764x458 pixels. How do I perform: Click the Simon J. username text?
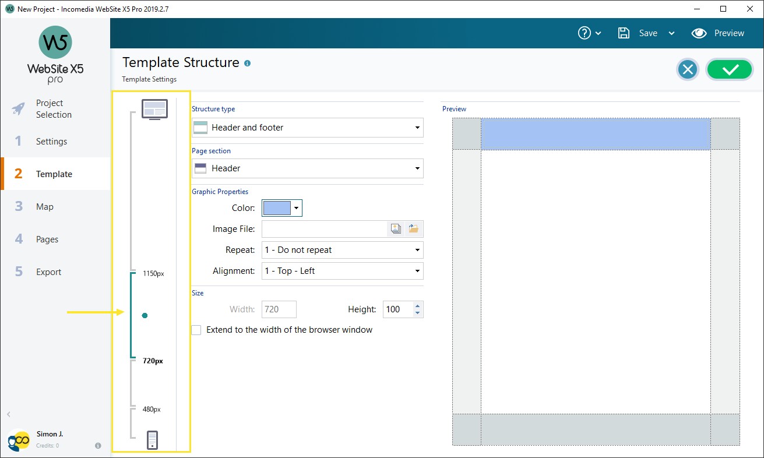pyautogui.click(x=50, y=434)
